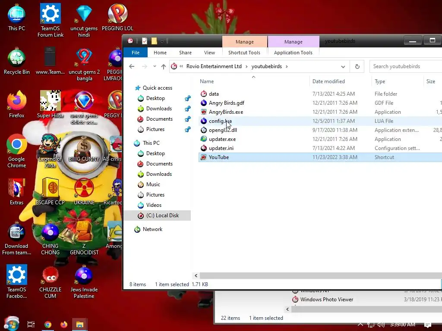This screenshot has width=442, height=331.
Task: Select the data folder
Action: point(214,94)
